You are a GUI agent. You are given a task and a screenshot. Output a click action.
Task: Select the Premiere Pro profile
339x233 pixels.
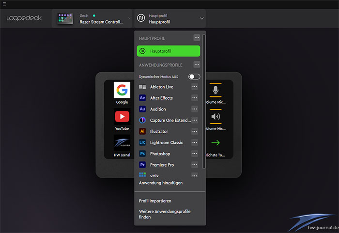[x=162, y=165]
